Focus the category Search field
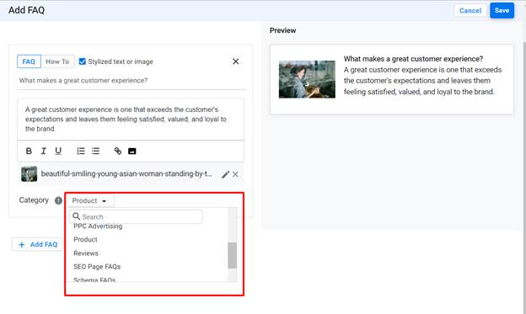Viewport: 526px width, 314px height. pyautogui.click(x=137, y=217)
